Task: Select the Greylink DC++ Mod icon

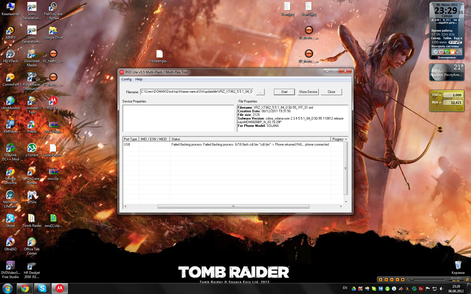Action: coord(11,152)
